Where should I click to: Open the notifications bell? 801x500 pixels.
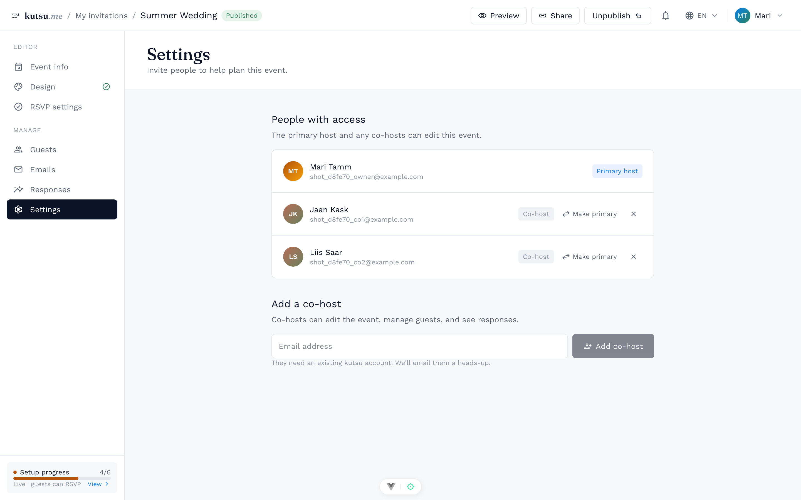665,16
